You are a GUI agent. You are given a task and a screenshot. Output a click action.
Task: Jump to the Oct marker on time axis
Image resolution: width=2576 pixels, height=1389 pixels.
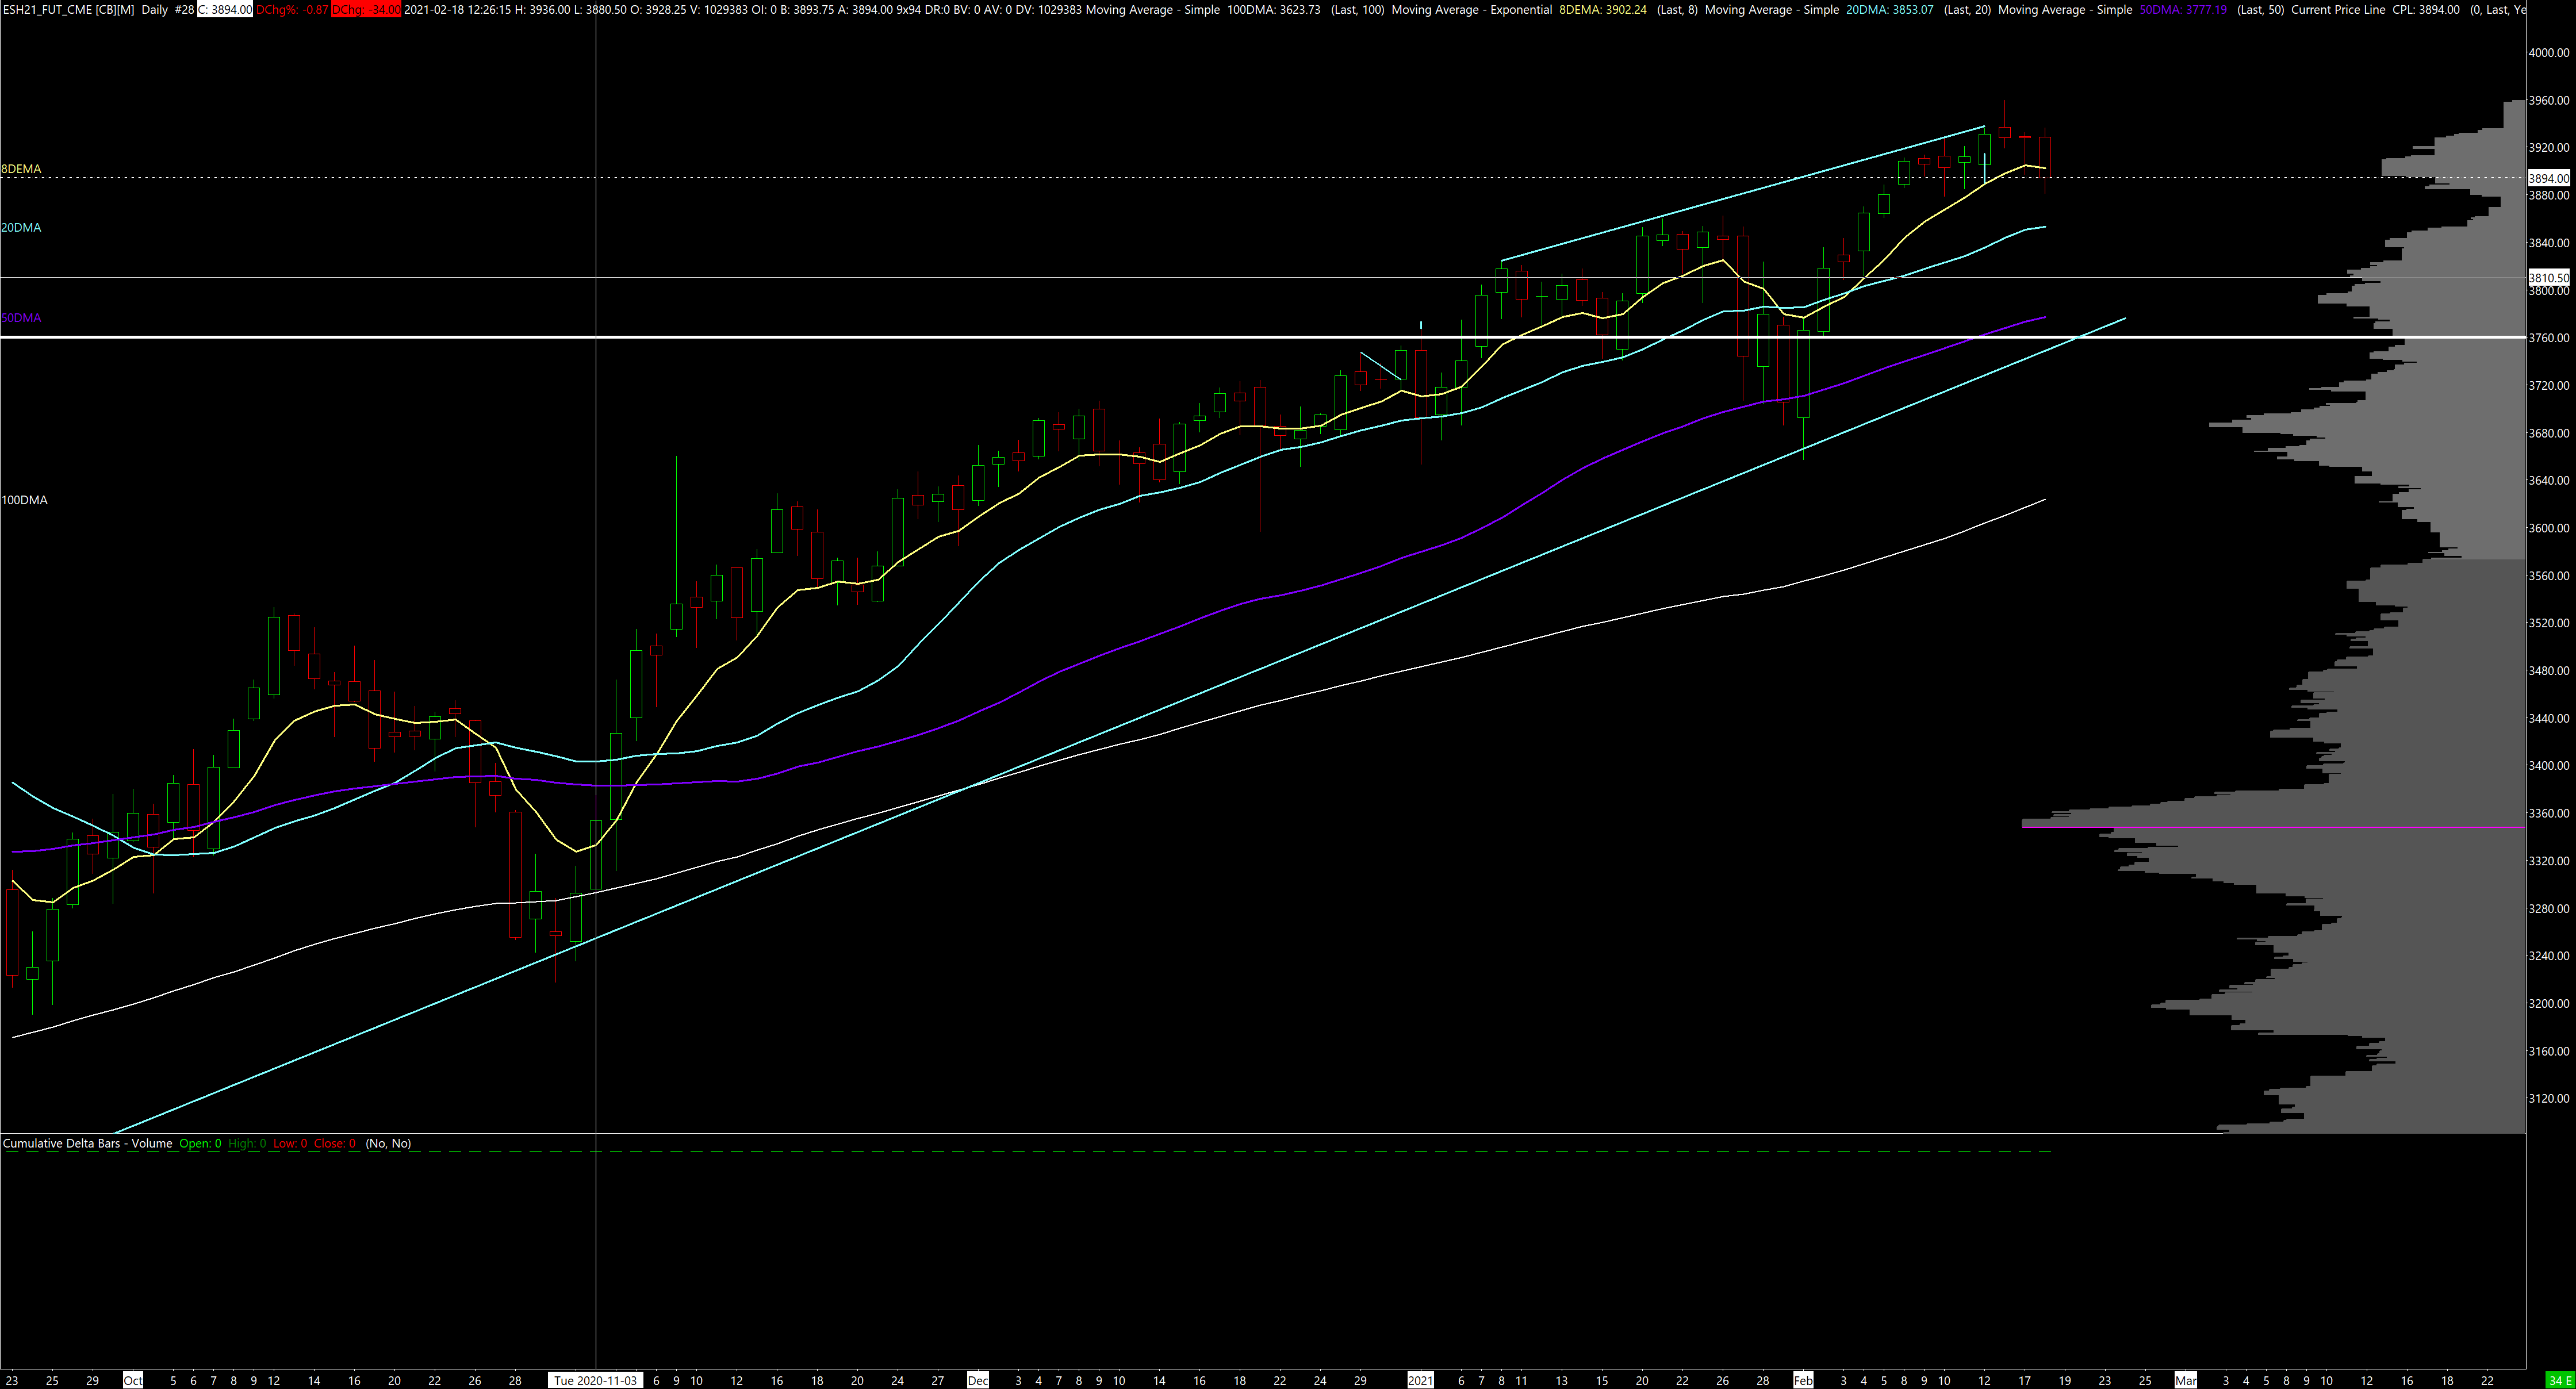pos(132,1380)
